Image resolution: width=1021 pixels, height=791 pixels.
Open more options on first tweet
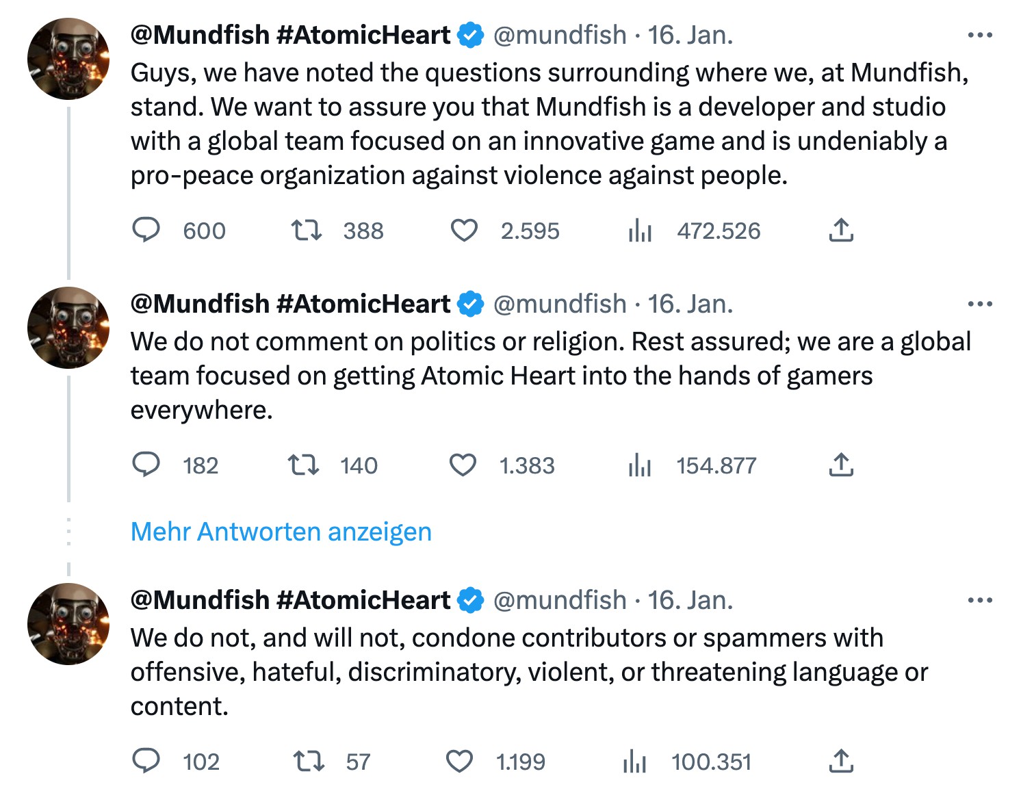click(x=980, y=35)
